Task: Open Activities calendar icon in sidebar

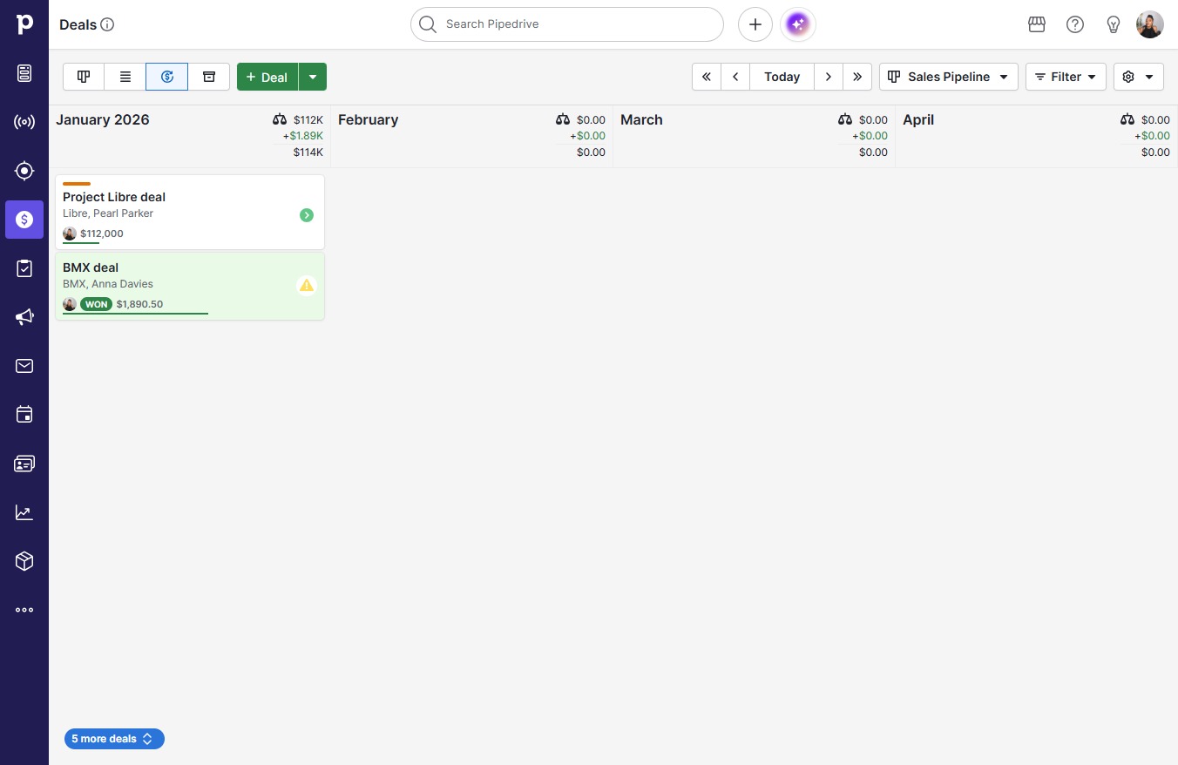Action: [24, 415]
